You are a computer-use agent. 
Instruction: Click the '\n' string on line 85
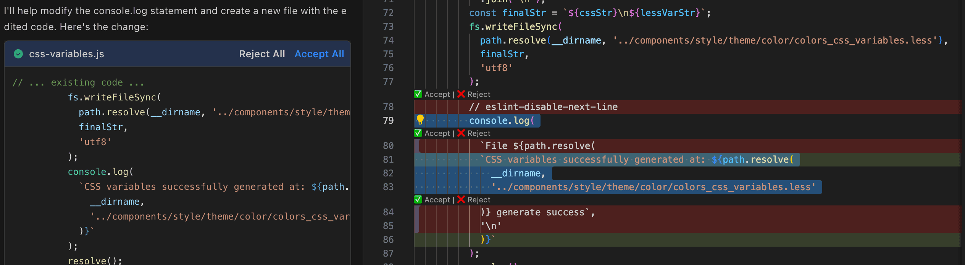[491, 226]
